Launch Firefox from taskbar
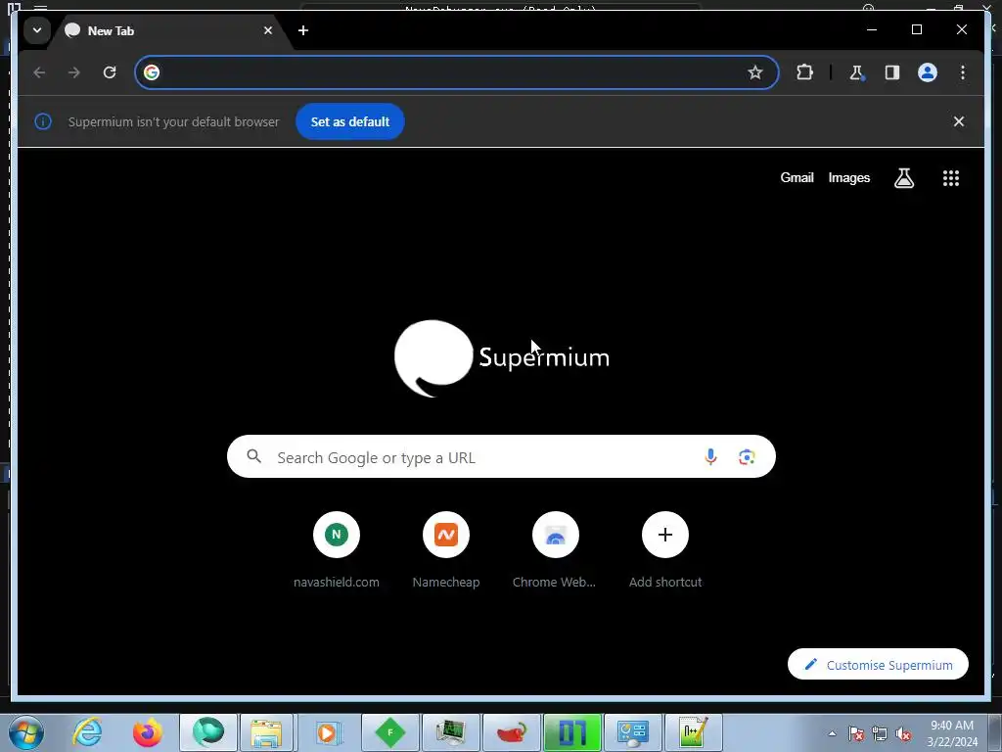The image size is (1002, 752). (148, 732)
